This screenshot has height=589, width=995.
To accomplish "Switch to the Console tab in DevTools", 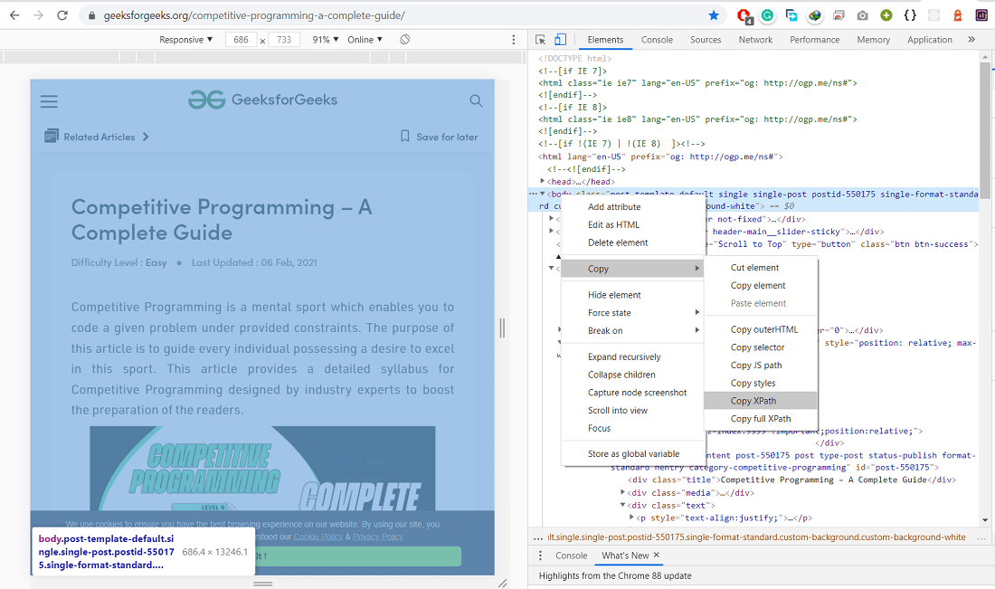I will pyautogui.click(x=657, y=39).
